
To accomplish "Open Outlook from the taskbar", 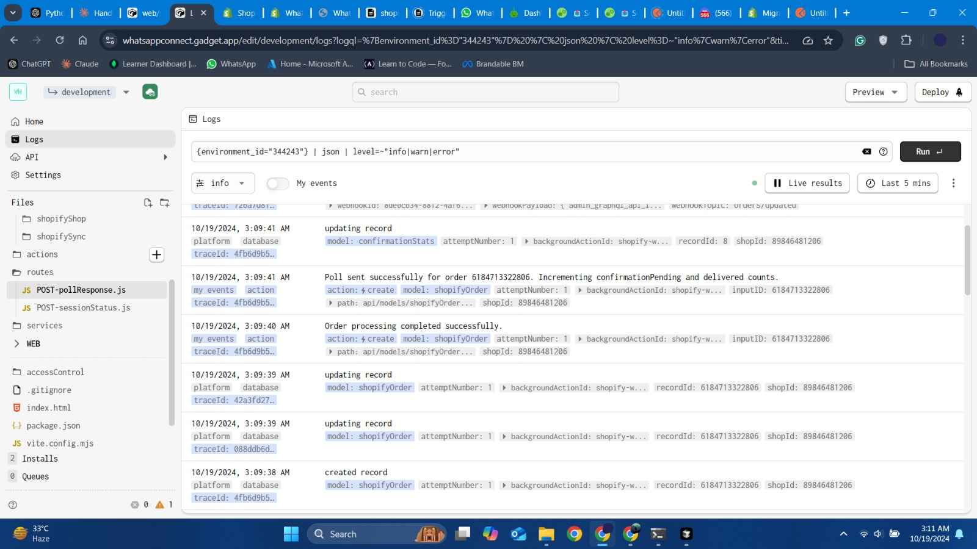I will (x=518, y=534).
